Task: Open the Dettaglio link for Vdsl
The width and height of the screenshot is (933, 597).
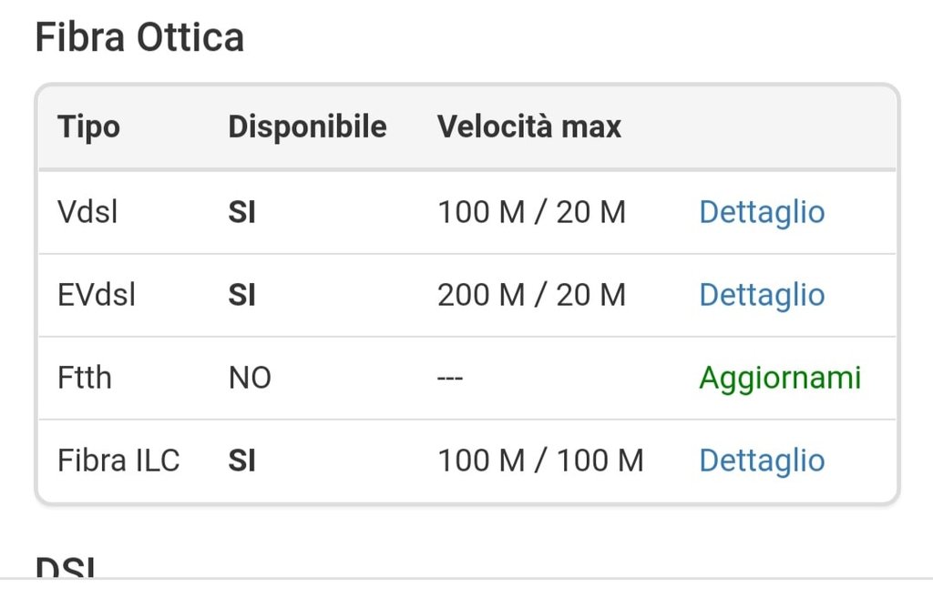Action: [x=762, y=212]
